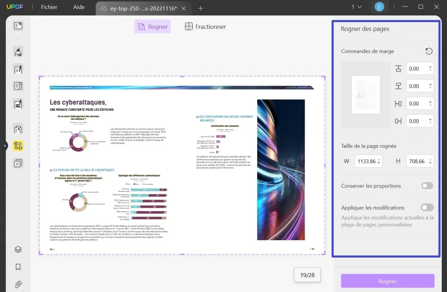The width and height of the screenshot is (447, 292).
Task: Click the 'Taille de la page rognée' label
Action: [x=368, y=146]
